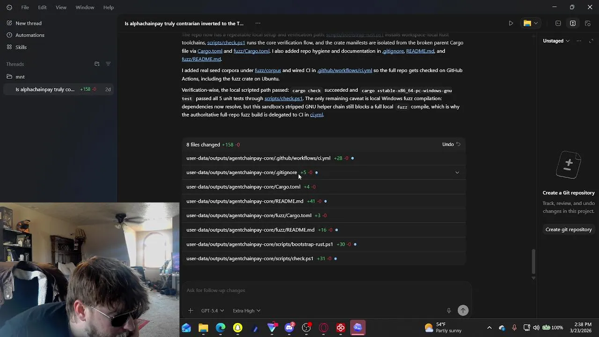This screenshot has width=599, height=337.
Task: Open the View menu
Action: point(61,7)
